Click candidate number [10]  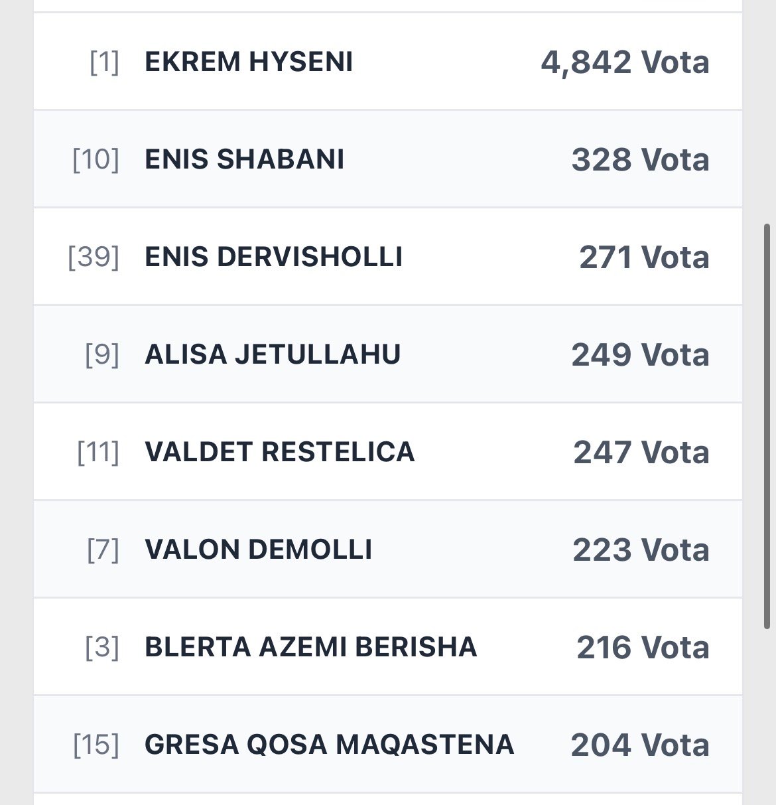click(96, 159)
